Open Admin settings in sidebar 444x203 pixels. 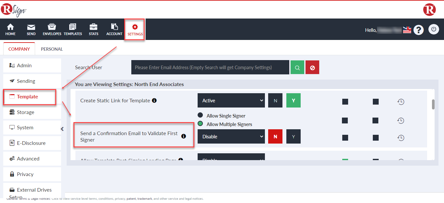pyautogui.click(x=32, y=65)
